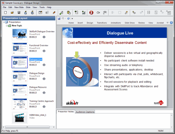
Task: Click the paste clipboard icon on the main toolbar
Action: point(69,13)
